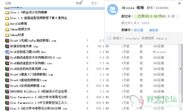183x111 pixels.
Task: Sort files by 大小 column header
Action: 94,3
